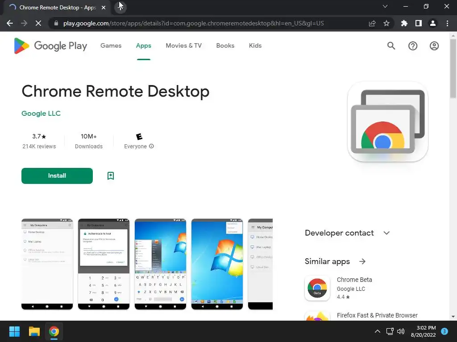457x342 pixels.
Task: Open Movies & TV section
Action: point(183,46)
